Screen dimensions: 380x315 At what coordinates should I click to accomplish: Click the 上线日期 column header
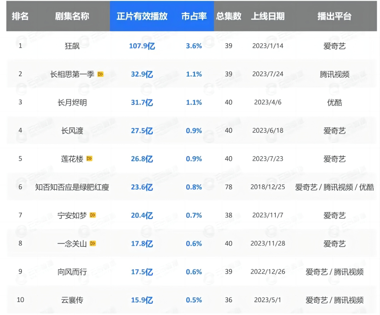tap(267, 16)
